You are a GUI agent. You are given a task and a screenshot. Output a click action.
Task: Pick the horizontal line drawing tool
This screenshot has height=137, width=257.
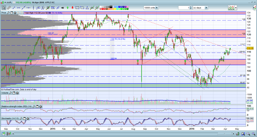click(x=28, y=8)
